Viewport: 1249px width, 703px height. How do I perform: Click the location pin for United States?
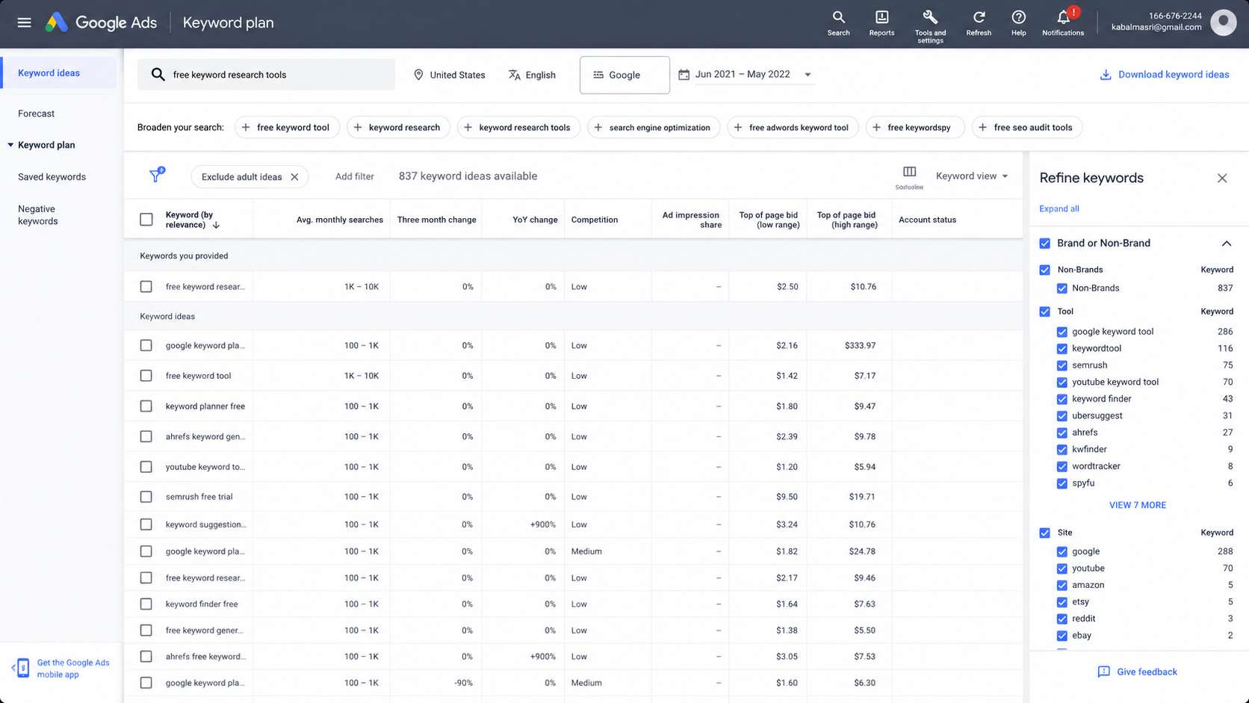418,75
